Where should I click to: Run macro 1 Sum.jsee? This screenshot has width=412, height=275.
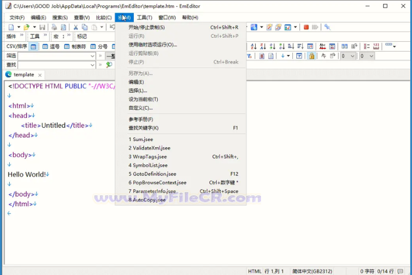coord(181,139)
